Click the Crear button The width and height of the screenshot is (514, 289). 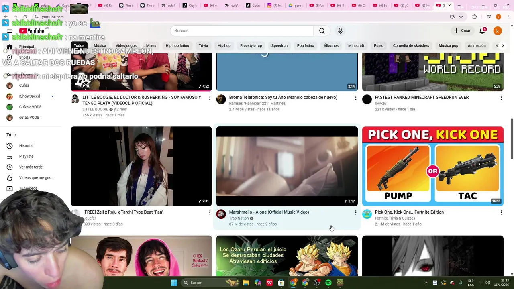tap(462, 31)
